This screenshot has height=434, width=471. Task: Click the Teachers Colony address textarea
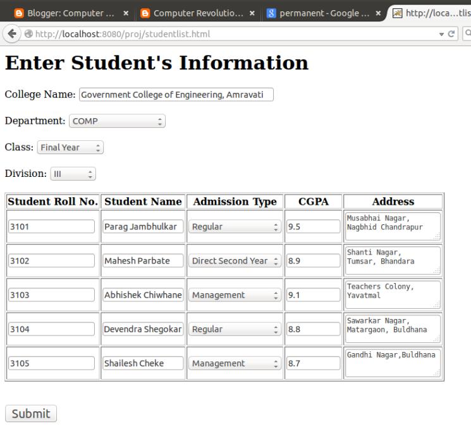tap(393, 295)
